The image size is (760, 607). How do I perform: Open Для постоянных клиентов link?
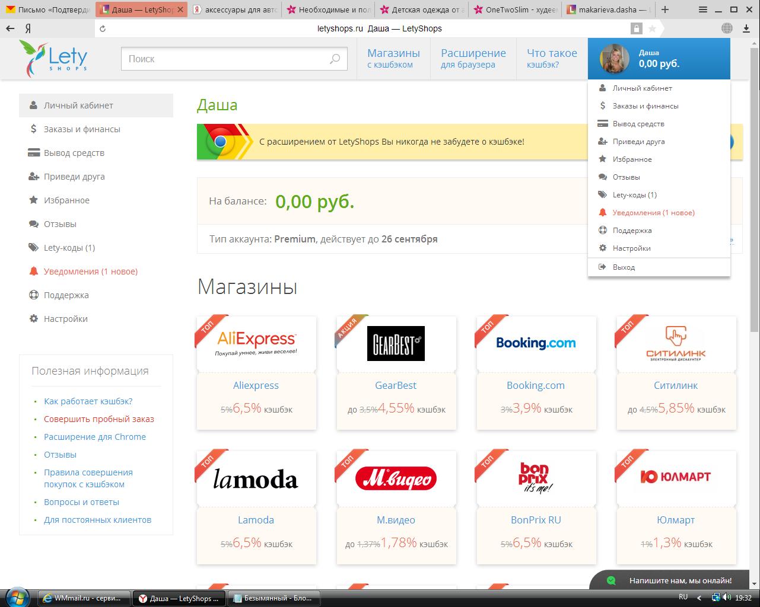point(97,520)
